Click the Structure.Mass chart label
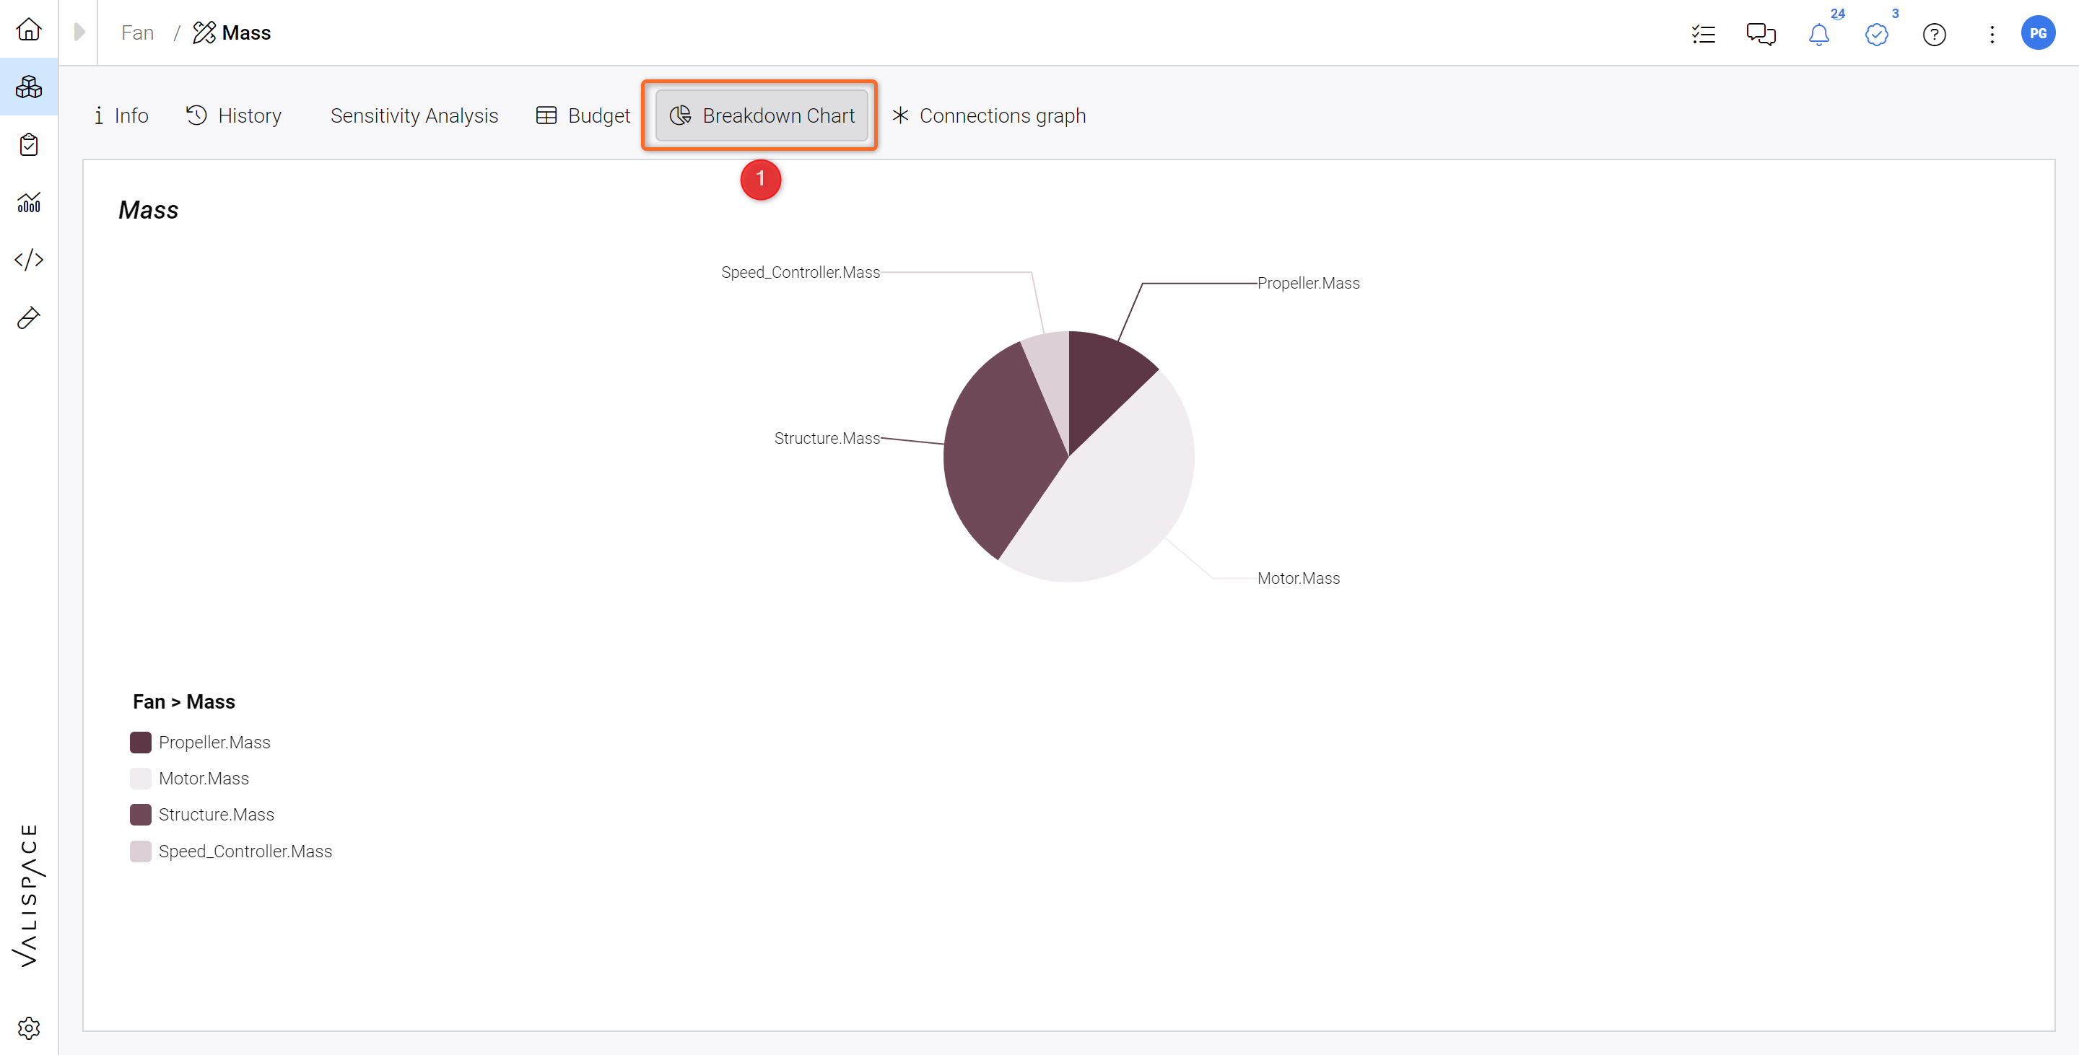This screenshot has width=2079, height=1055. click(827, 438)
